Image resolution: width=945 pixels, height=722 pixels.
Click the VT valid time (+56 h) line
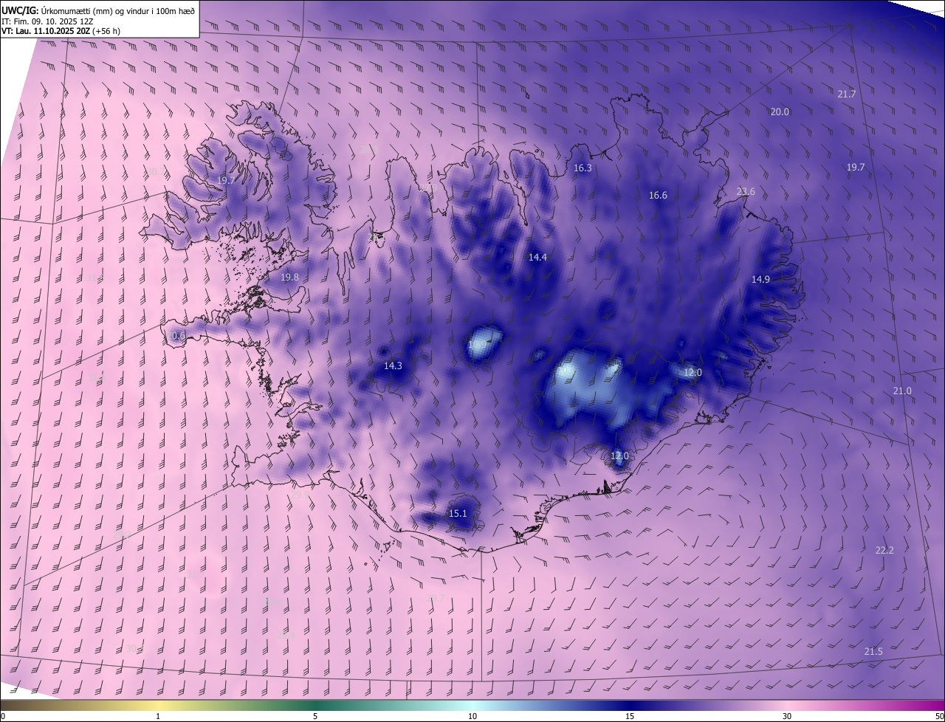click(61, 31)
